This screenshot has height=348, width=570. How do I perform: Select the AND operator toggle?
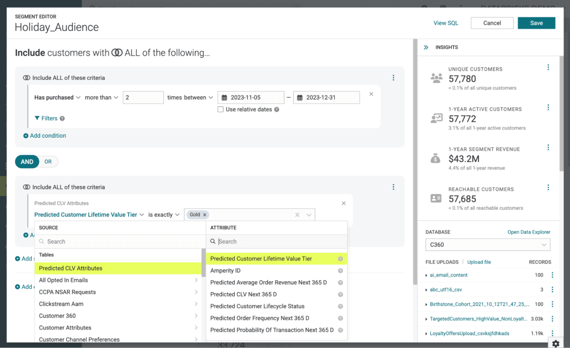27,162
